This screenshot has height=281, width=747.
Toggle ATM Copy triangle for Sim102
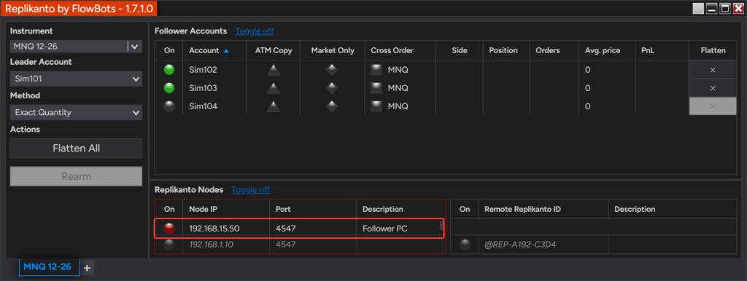(273, 70)
